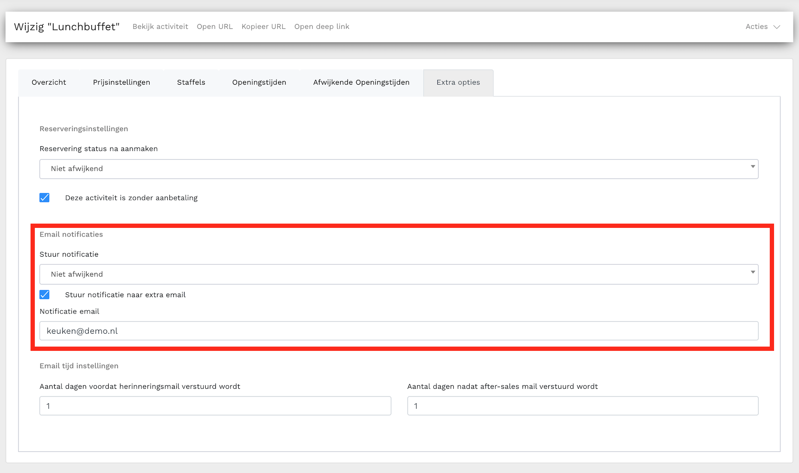Click the arrow icon of Stuur notificatie select
Screen dimensions: 799x473
(x=753, y=272)
